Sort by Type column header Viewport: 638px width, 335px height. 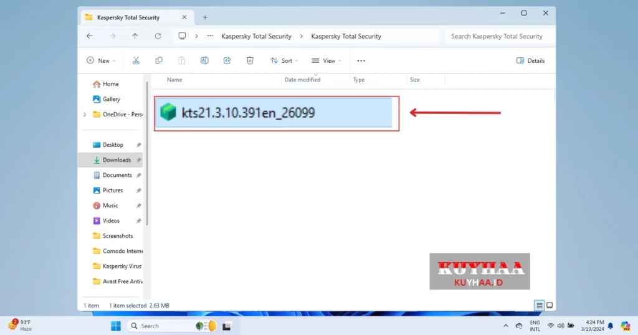pyautogui.click(x=359, y=80)
